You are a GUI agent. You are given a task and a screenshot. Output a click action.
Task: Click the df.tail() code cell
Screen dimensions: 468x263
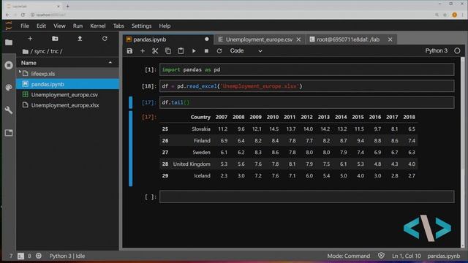tap(307, 102)
